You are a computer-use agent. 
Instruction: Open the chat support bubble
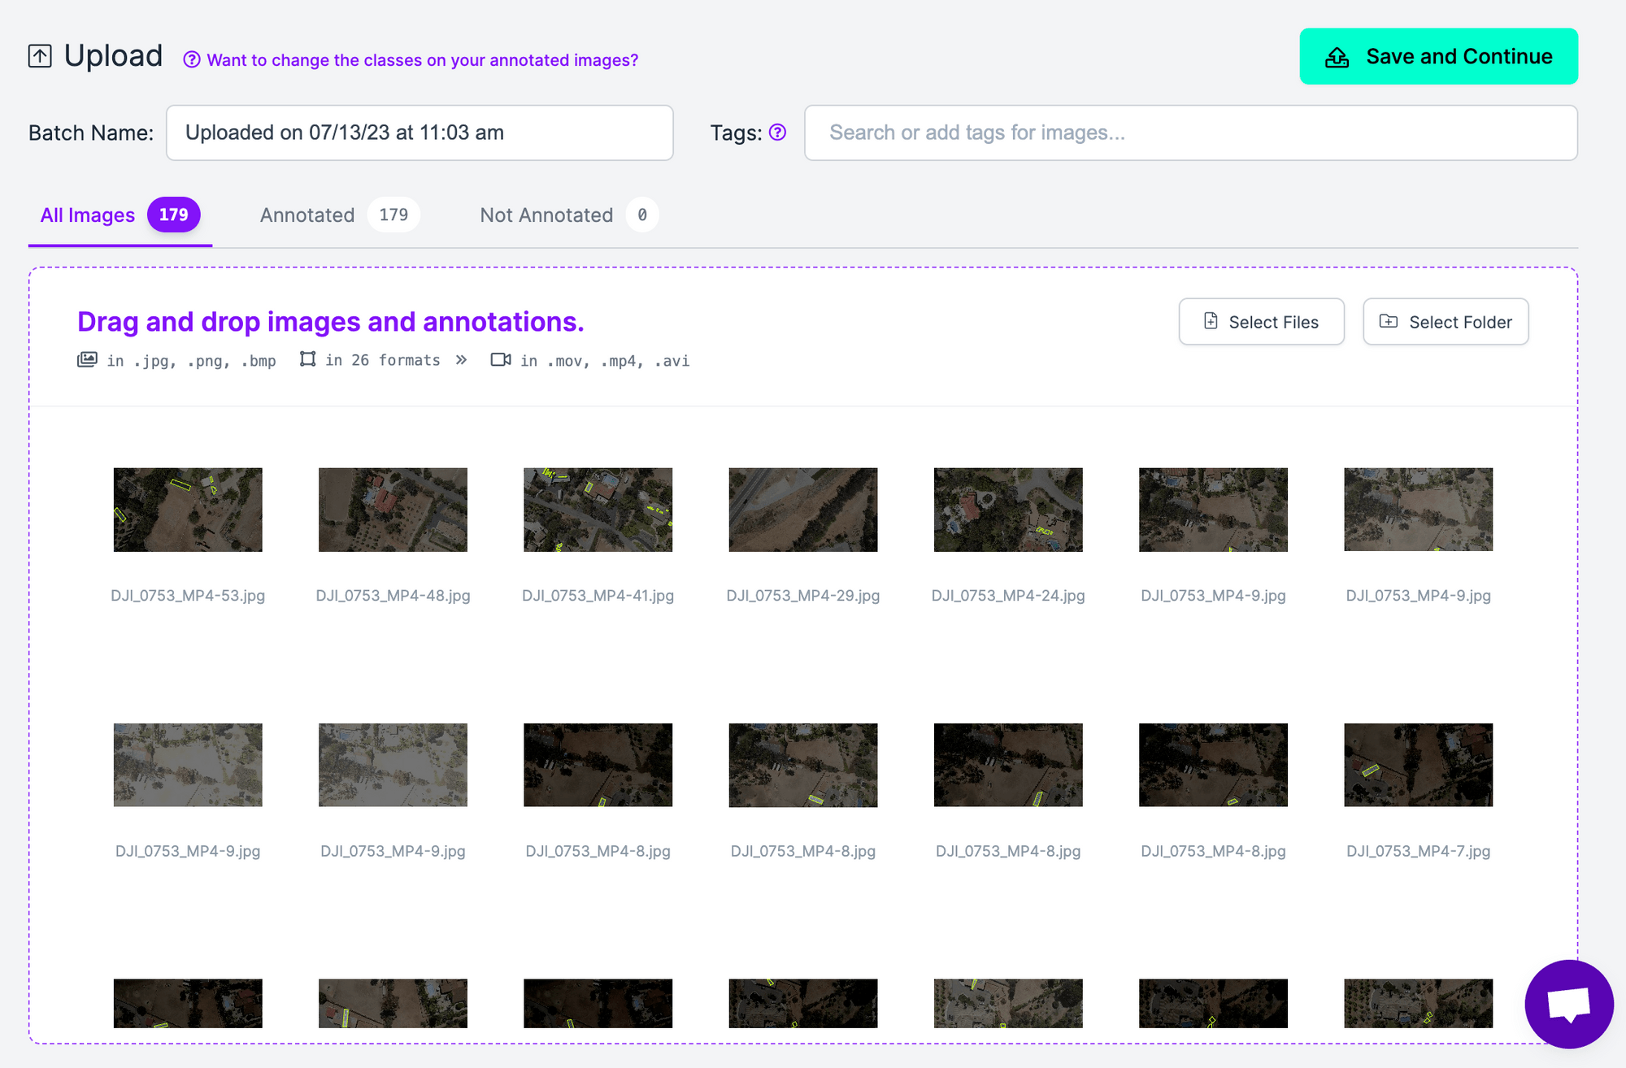coord(1568,1004)
